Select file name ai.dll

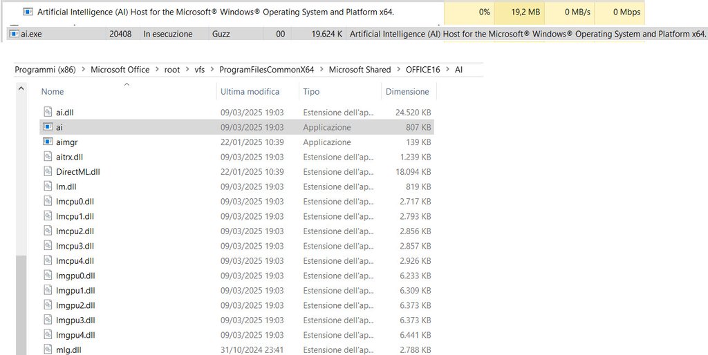[x=64, y=113]
